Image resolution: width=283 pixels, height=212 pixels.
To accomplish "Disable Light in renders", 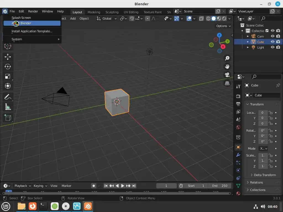I will pos(278,47).
